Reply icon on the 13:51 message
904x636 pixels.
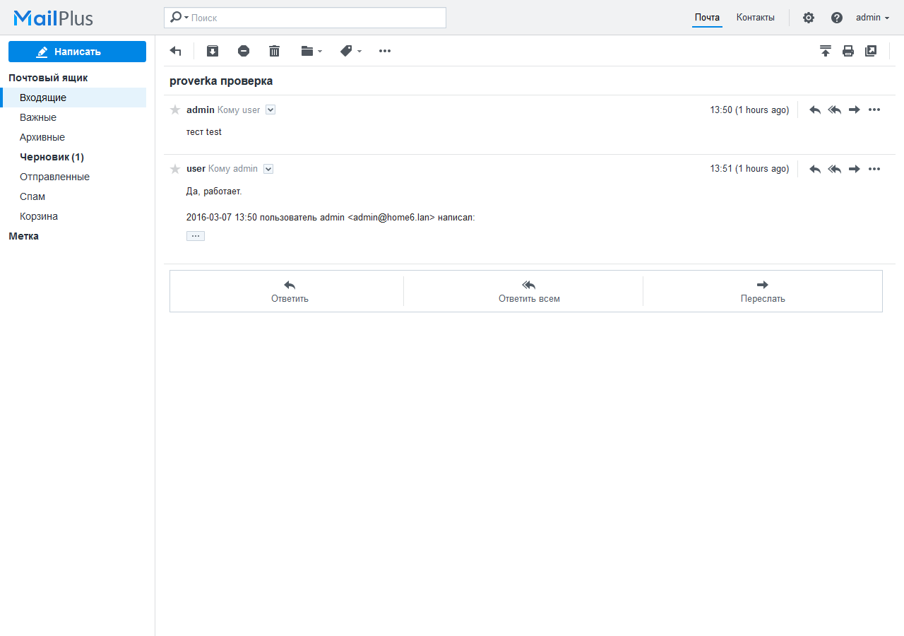815,169
